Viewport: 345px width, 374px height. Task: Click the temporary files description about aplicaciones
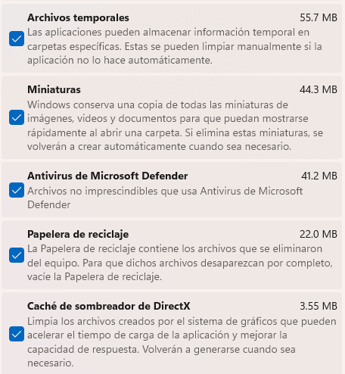point(175,46)
